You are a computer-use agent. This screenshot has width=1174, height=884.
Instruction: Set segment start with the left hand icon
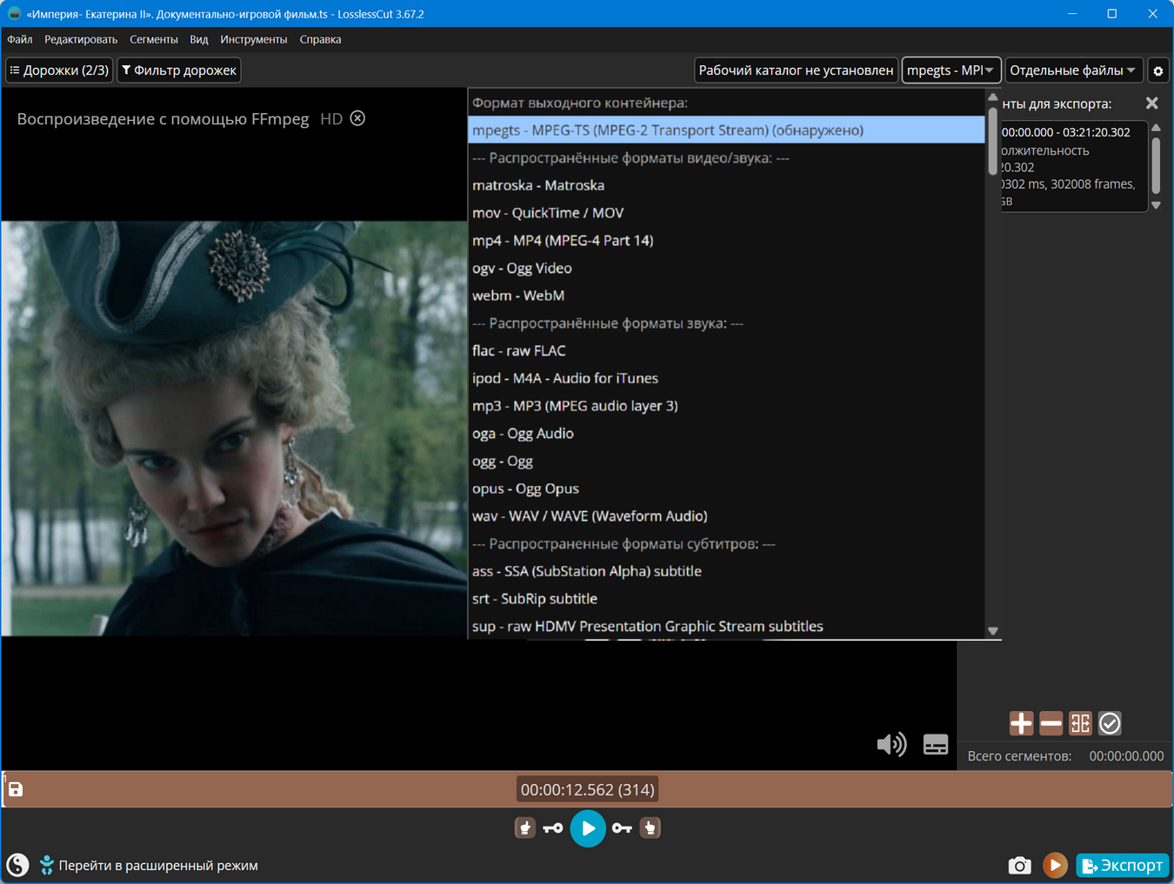(524, 828)
